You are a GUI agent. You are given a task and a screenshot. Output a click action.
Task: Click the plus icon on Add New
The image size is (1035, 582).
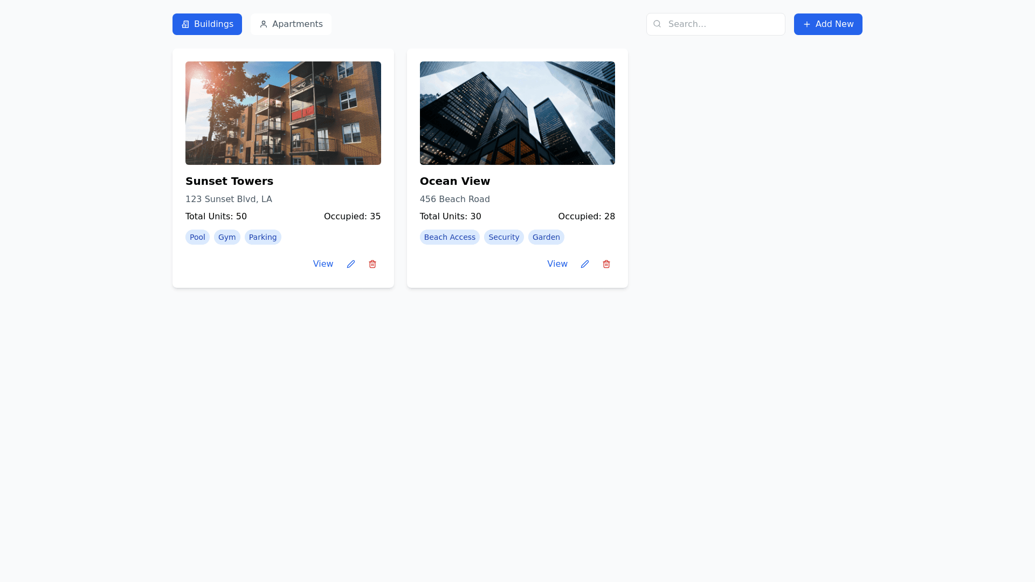[x=807, y=24]
